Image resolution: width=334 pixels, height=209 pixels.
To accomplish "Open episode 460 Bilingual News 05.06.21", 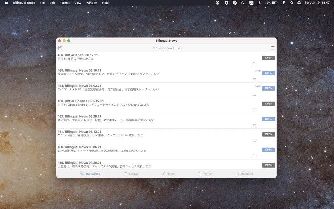I will coord(269,150).
